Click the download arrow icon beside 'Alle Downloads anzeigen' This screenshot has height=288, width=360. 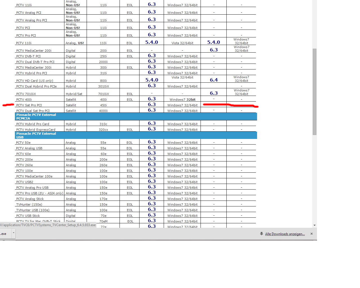point(262,234)
